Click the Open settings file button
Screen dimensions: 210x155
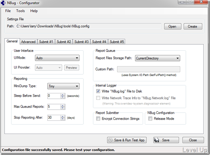(172, 26)
